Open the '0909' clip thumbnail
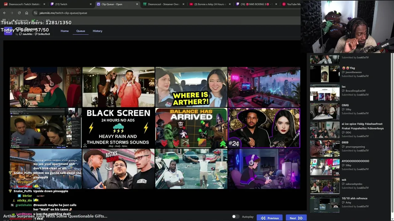Viewport: 394px width, 221px height. click(x=325, y=148)
